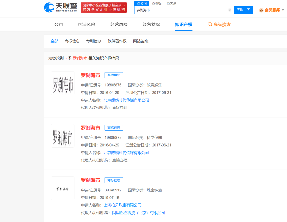Screen dimensions: 287x222
Task: Click the 商标信息 tag on the 科学仪器 result
Action: pyautogui.click(x=114, y=128)
